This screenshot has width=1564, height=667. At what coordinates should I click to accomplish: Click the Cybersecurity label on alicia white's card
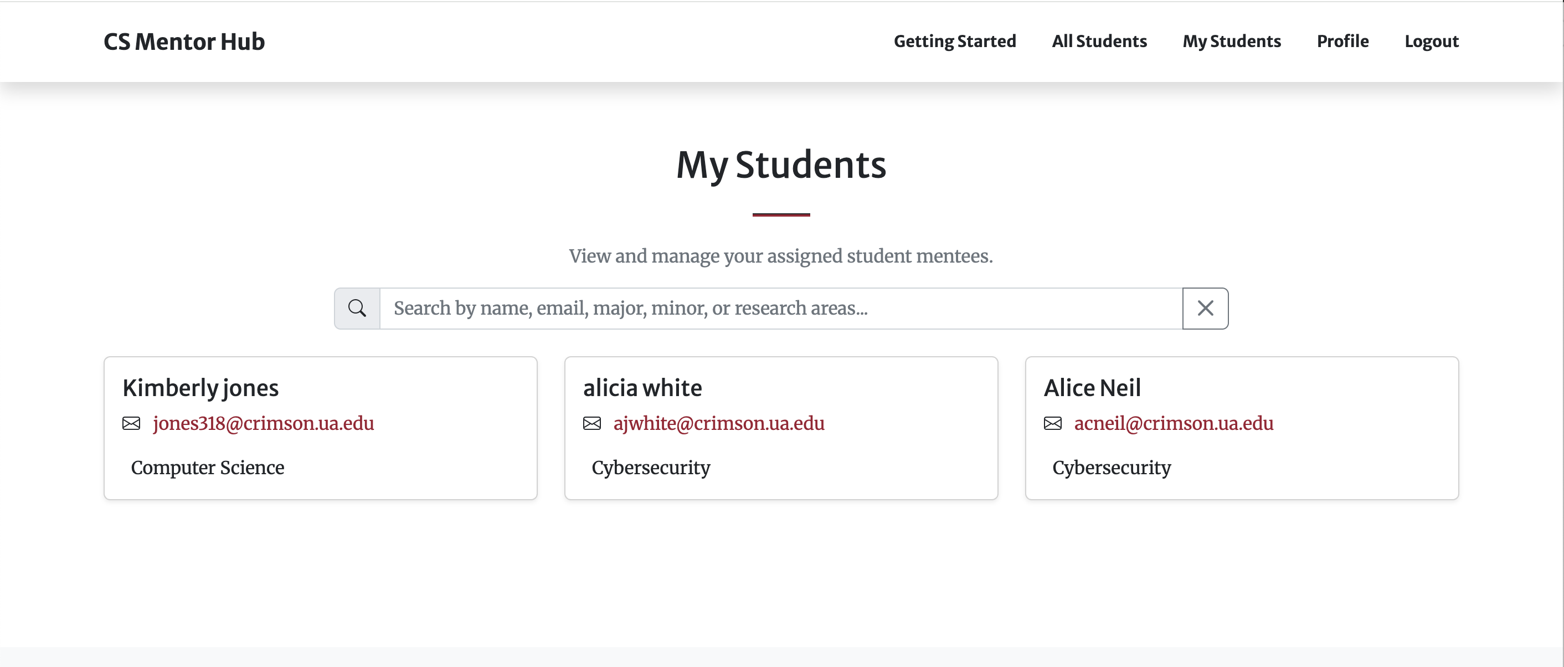point(650,468)
